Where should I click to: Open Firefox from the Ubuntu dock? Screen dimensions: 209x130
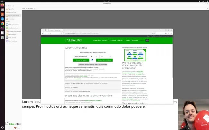pos(2,5)
